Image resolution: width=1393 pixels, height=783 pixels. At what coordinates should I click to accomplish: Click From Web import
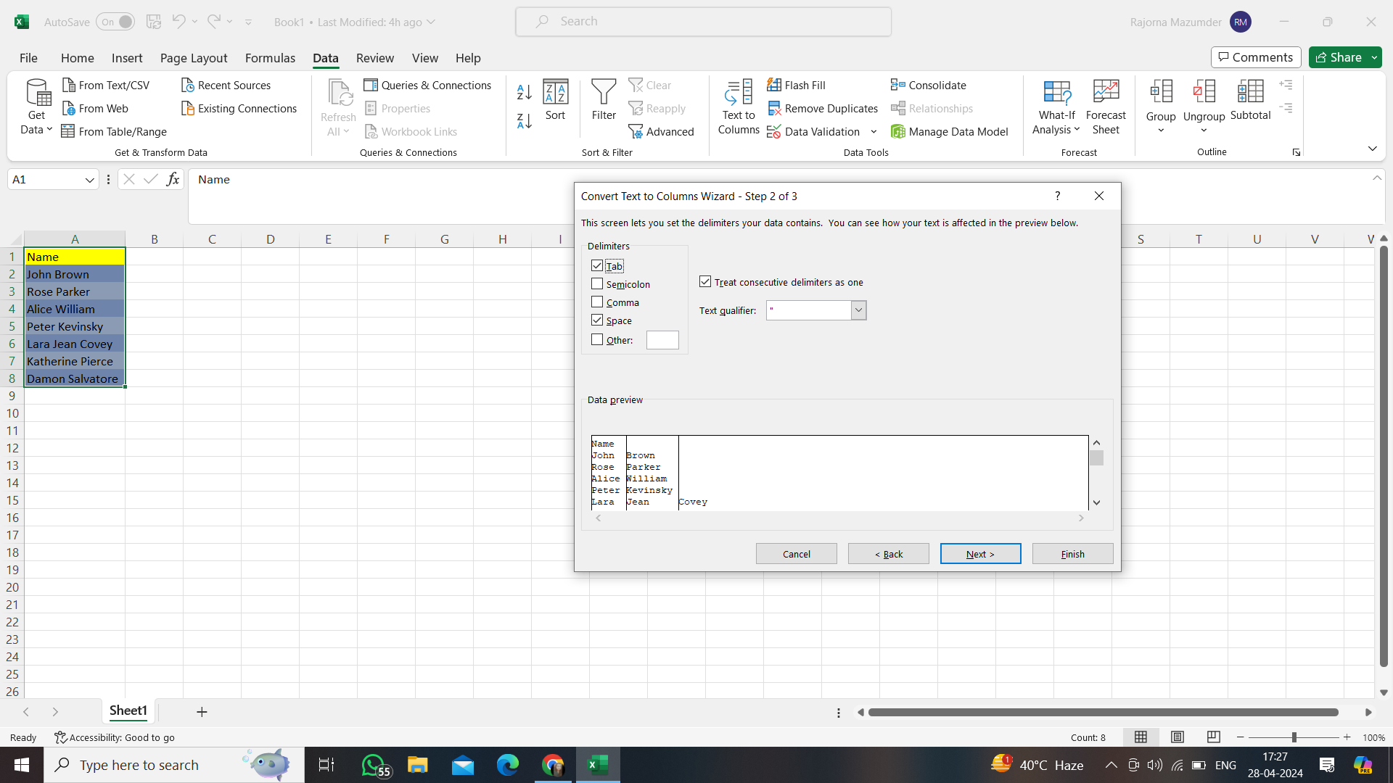point(95,108)
